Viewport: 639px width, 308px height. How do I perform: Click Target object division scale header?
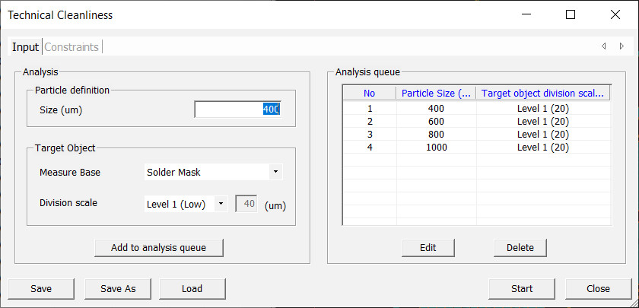[542, 94]
